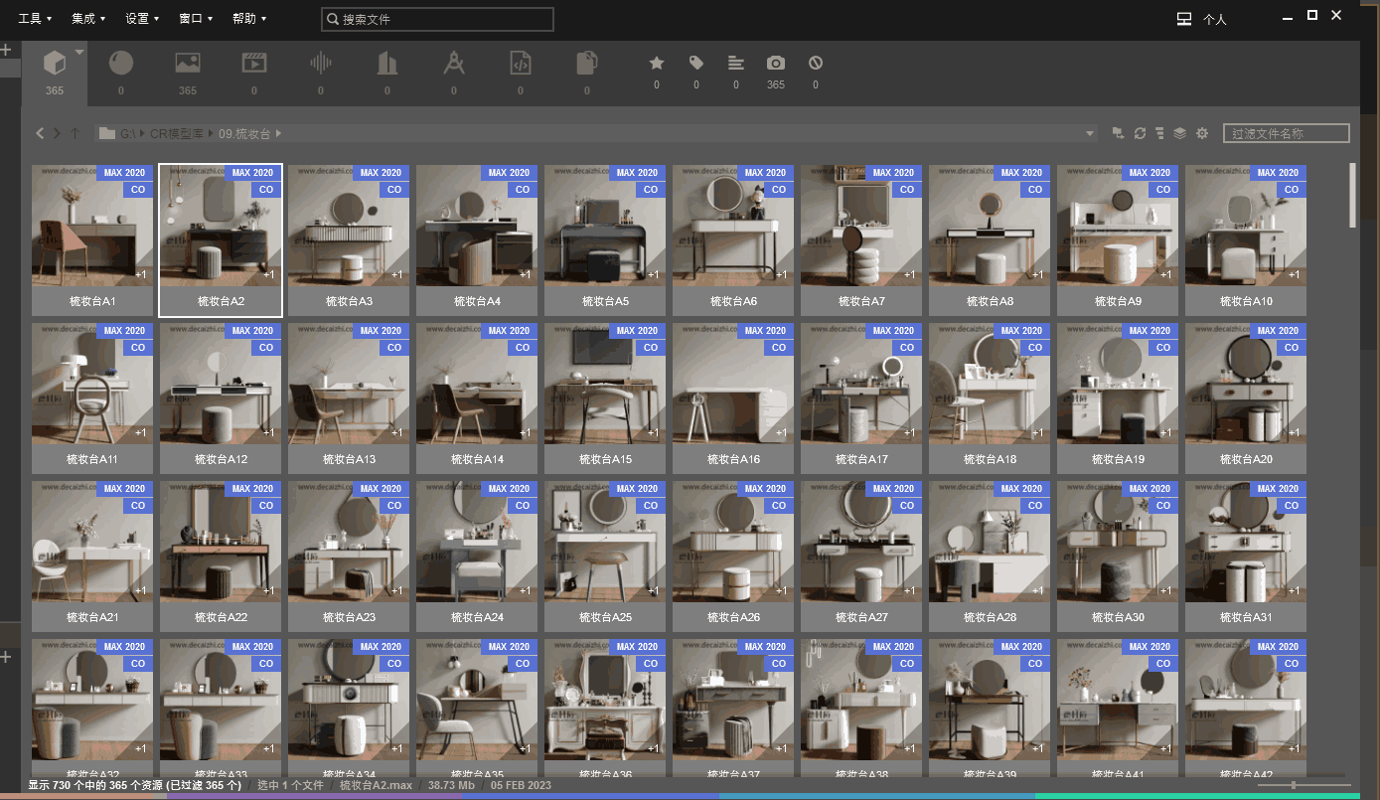Filter by description using the text-lines icon
This screenshot has height=800, width=1380.
tap(736, 63)
